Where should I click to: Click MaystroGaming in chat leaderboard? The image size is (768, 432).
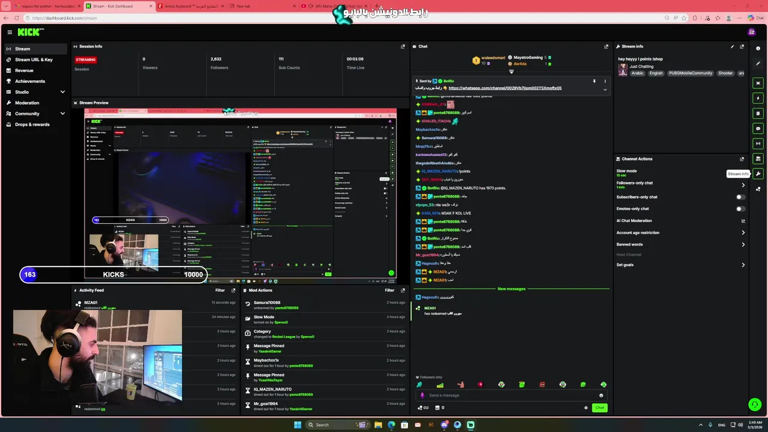[x=528, y=58]
